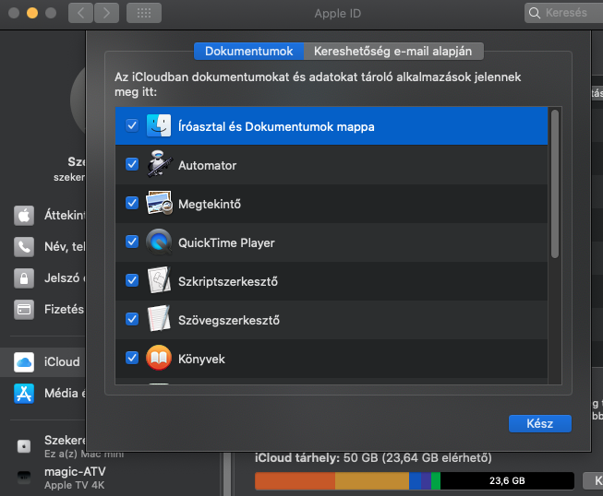
Task: Select the iCloud cloud icon in sidebar
Action: (24, 362)
